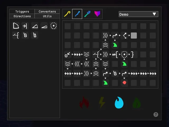Select curved arrow above the red blob

(x=124, y=74)
